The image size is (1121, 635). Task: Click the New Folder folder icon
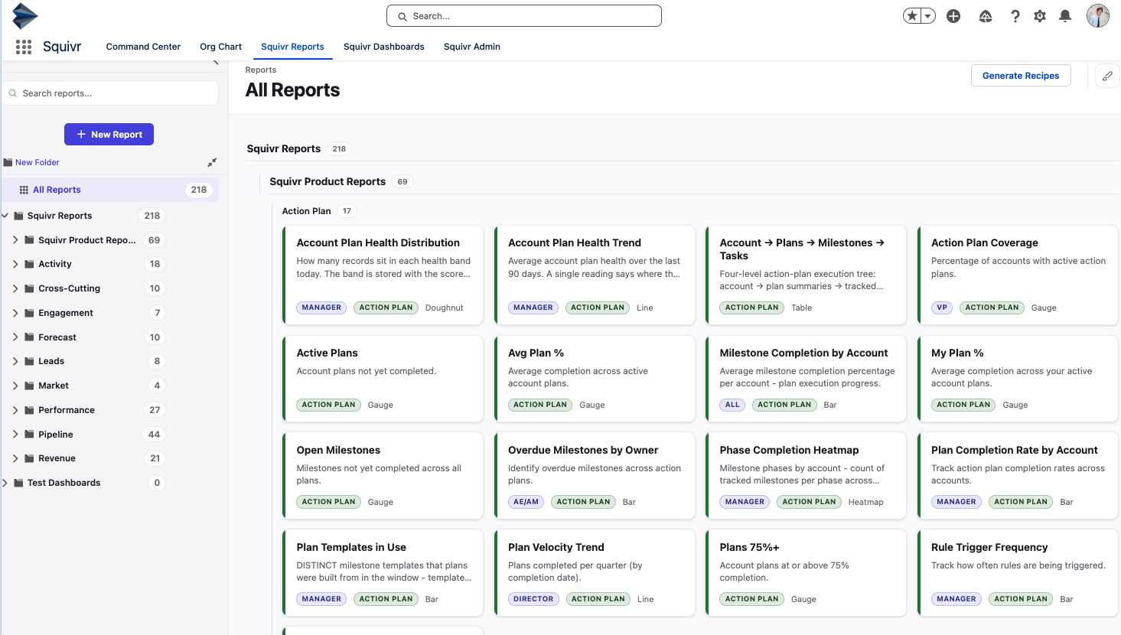coord(8,162)
